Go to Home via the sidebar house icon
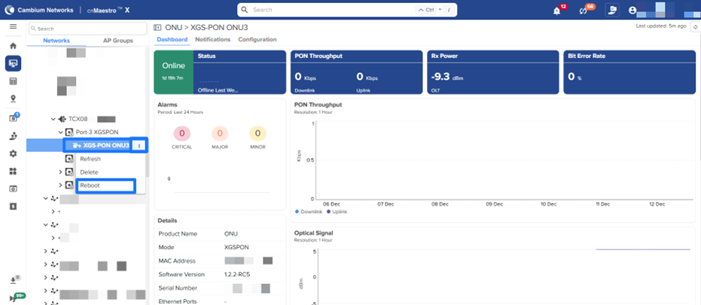The width and height of the screenshot is (701, 305). tap(13, 45)
